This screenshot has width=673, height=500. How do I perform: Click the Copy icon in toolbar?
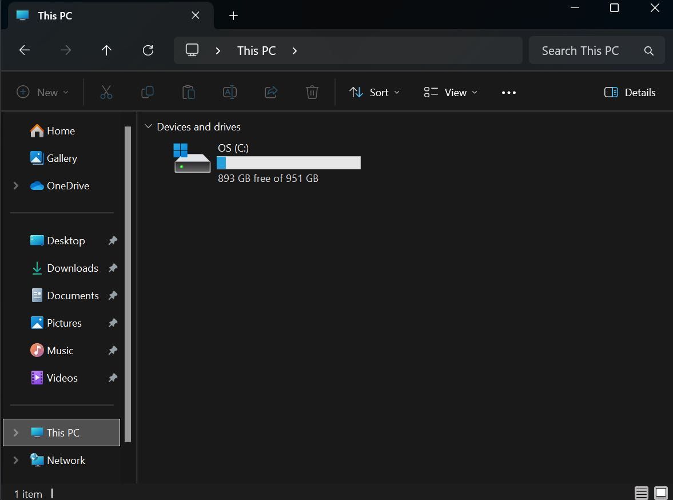coord(147,92)
